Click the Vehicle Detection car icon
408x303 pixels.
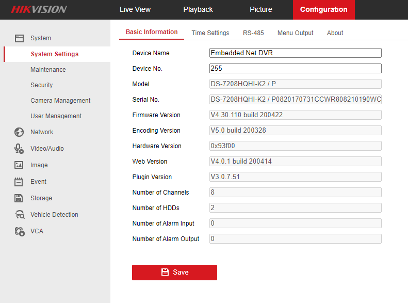click(19, 215)
